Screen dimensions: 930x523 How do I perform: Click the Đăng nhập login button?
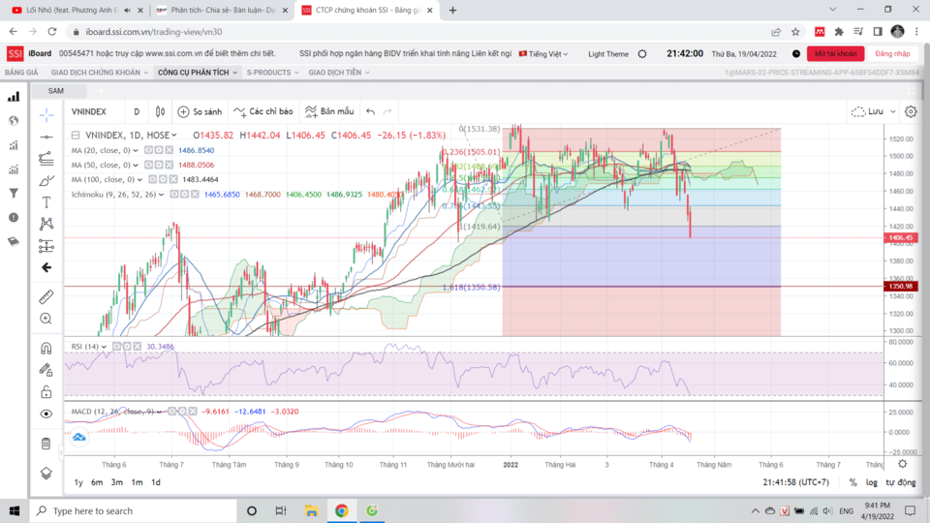[891, 54]
